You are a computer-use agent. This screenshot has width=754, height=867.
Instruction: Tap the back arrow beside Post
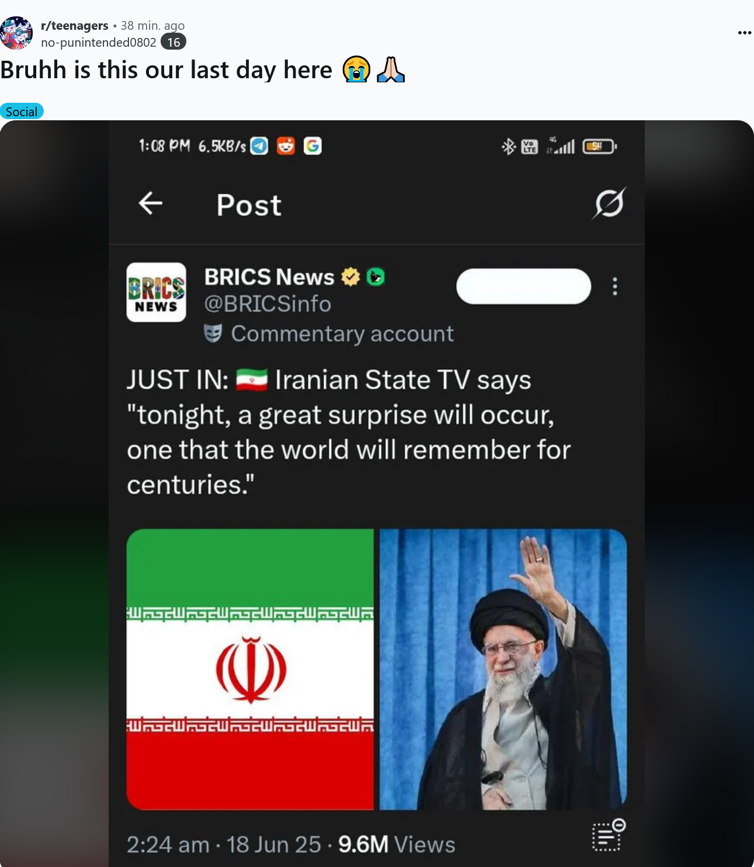[151, 203]
